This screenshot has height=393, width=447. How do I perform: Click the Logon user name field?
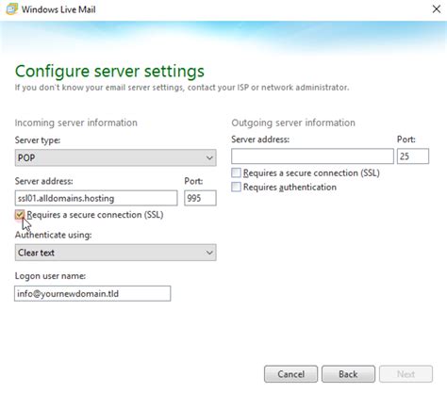(92, 294)
